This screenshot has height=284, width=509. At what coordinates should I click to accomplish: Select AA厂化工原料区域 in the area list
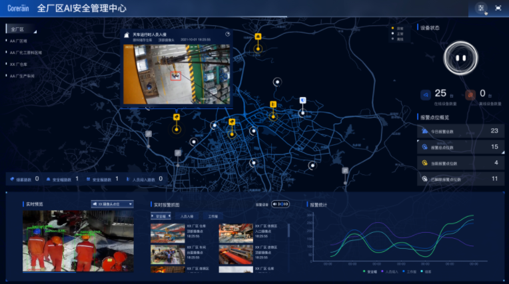[x=26, y=52]
